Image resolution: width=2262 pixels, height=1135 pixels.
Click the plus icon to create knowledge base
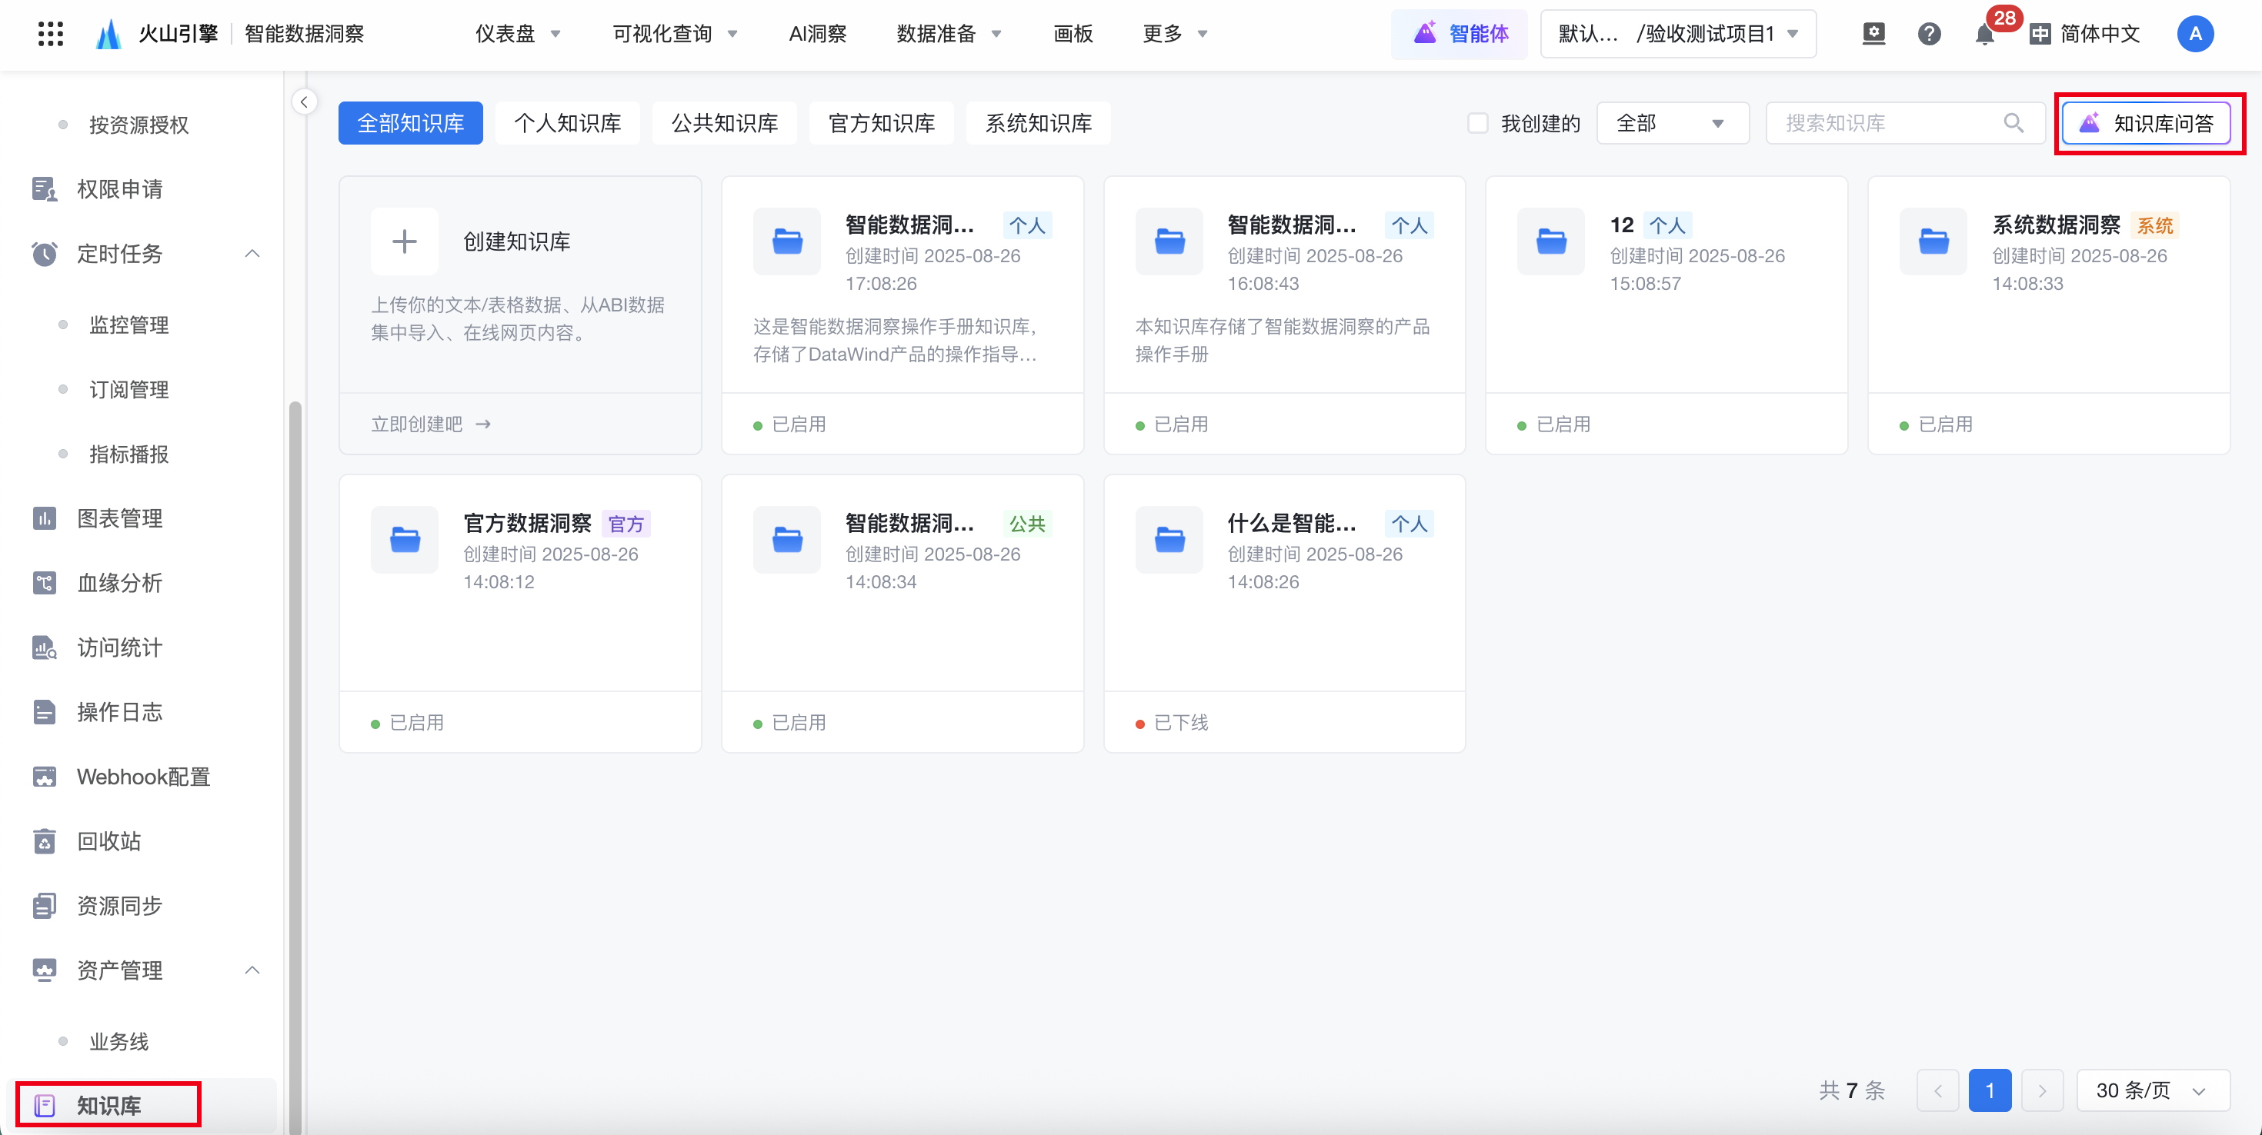tap(404, 241)
